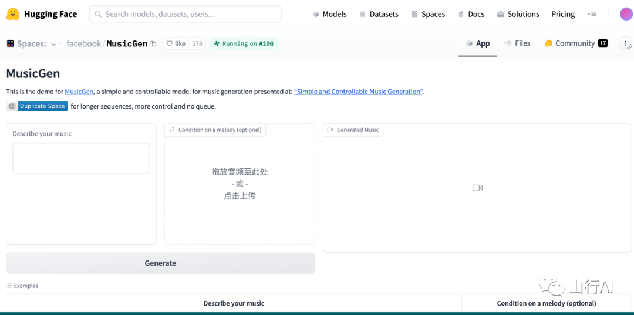Image resolution: width=634 pixels, height=315 pixels.
Task: Click the Generate button
Action: 160,263
